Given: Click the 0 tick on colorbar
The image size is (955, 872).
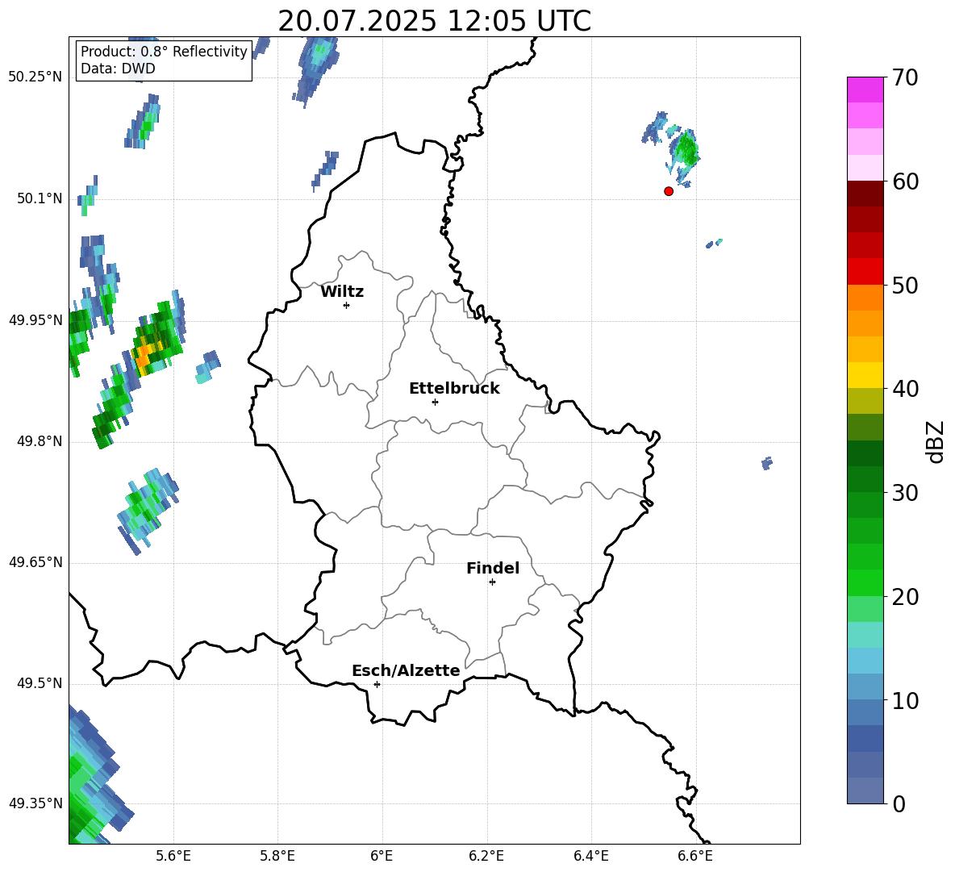Looking at the screenshot, I should (899, 803).
